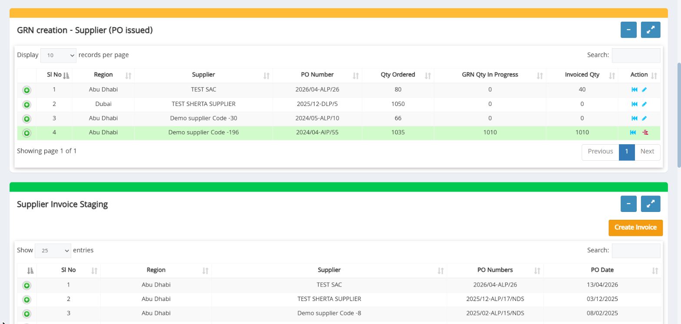Screen dimensions: 681x324
Task: Go to Next page in GRN table
Action: (x=647, y=152)
